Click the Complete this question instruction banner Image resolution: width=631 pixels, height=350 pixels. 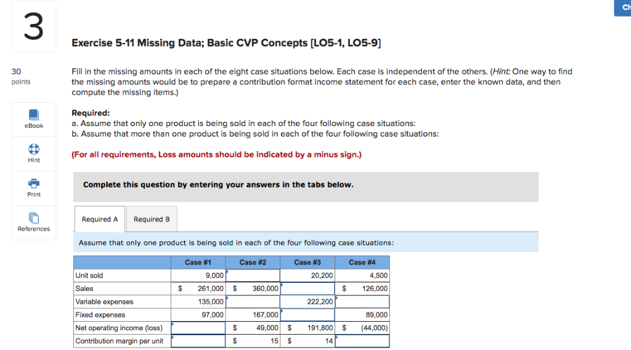tap(306, 187)
